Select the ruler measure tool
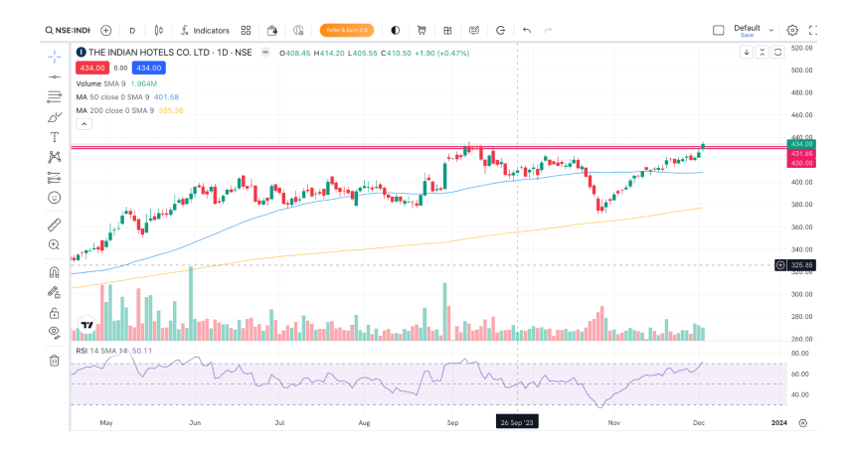This screenshot has width=852, height=453. point(55,225)
